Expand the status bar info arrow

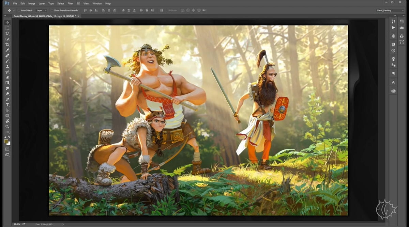pyautogui.click(x=63, y=224)
